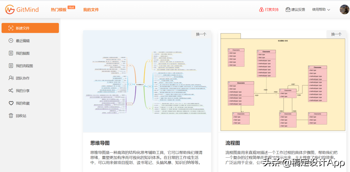
Task: Switch to the 我的文件 tab
Action: click(x=91, y=10)
